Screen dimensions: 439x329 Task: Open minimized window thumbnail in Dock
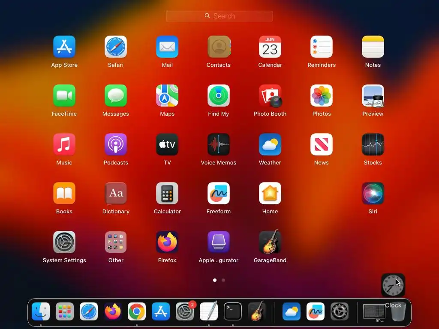(x=374, y=311)
